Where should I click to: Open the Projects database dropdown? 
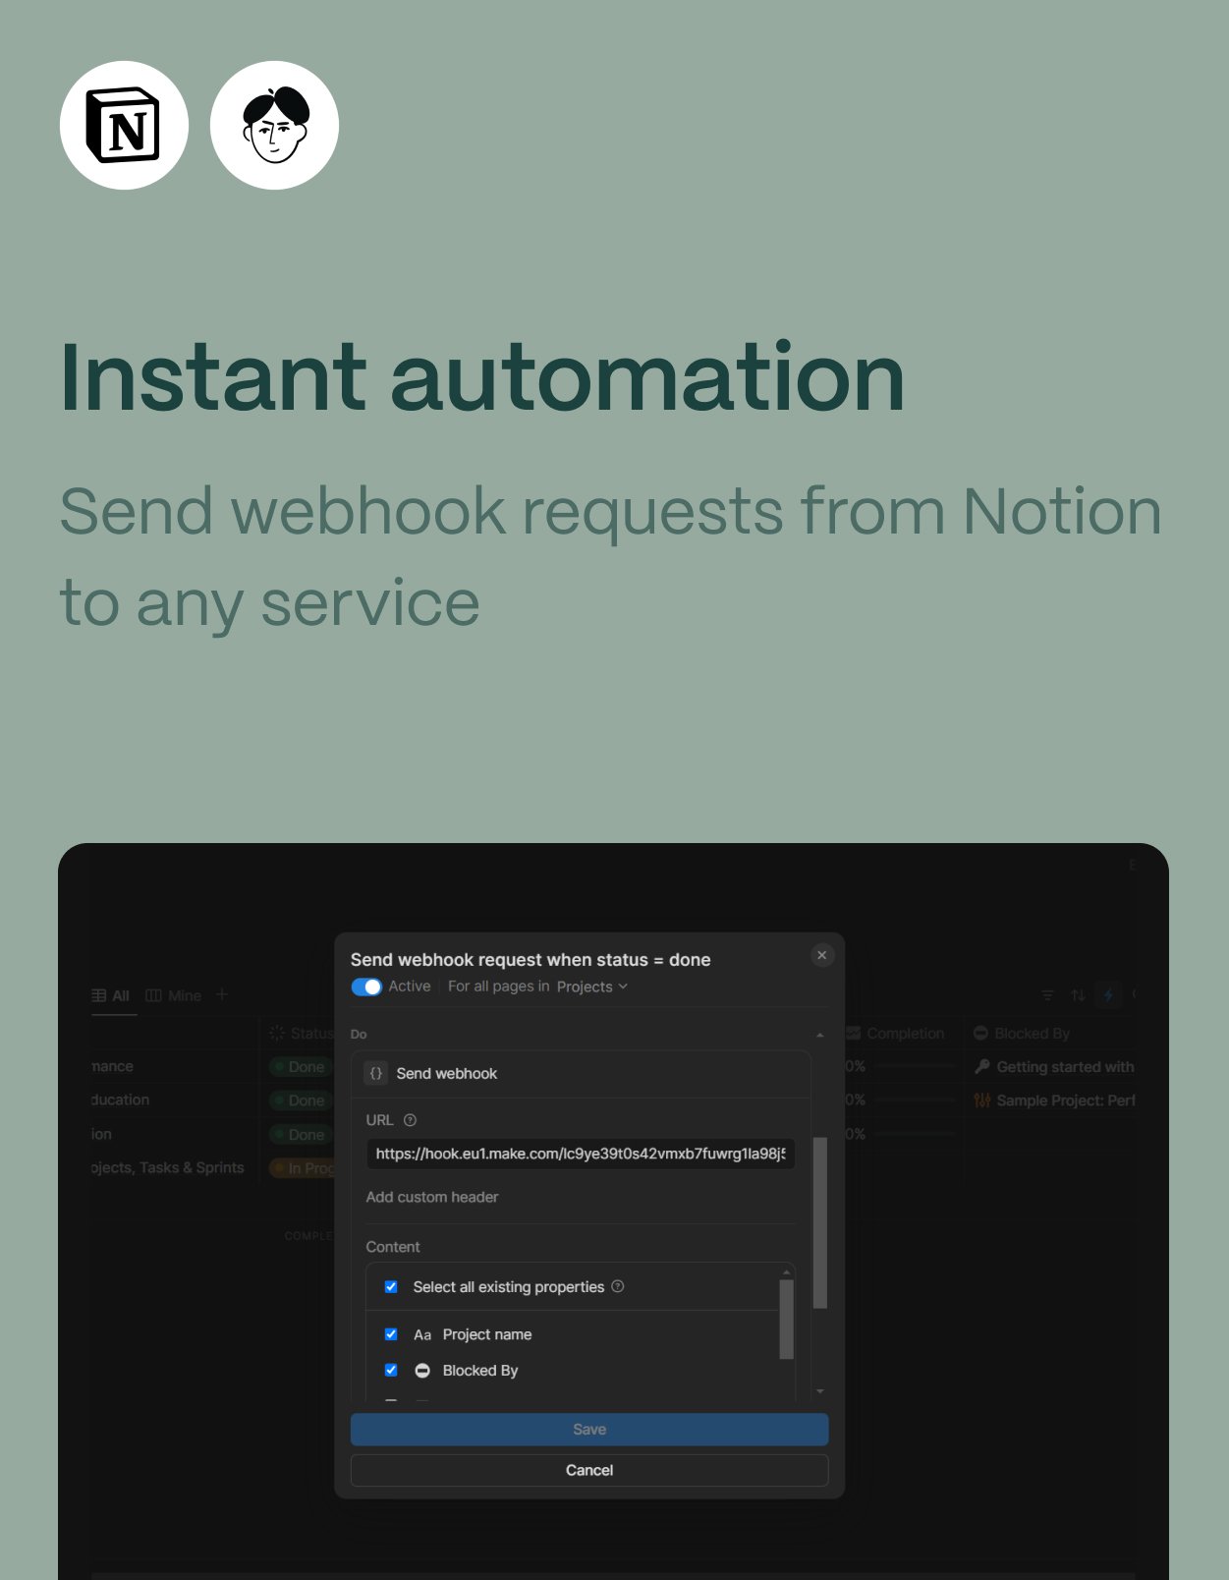591,987
